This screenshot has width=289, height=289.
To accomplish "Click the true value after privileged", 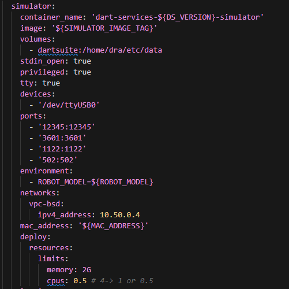I will coord(82,72).
